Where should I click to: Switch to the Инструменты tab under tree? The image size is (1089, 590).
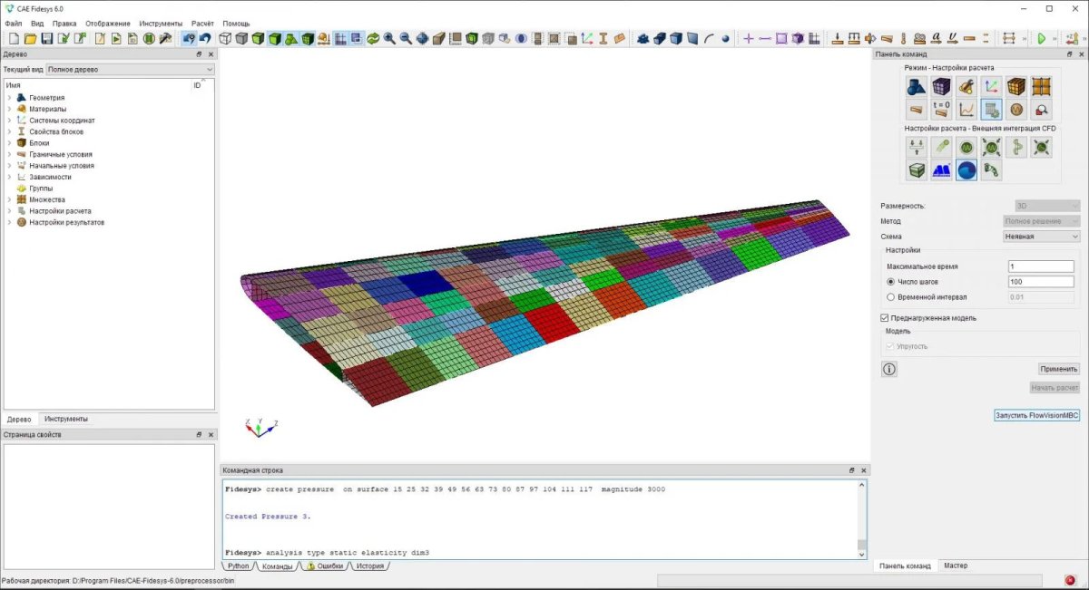click(x=66, y=419)
